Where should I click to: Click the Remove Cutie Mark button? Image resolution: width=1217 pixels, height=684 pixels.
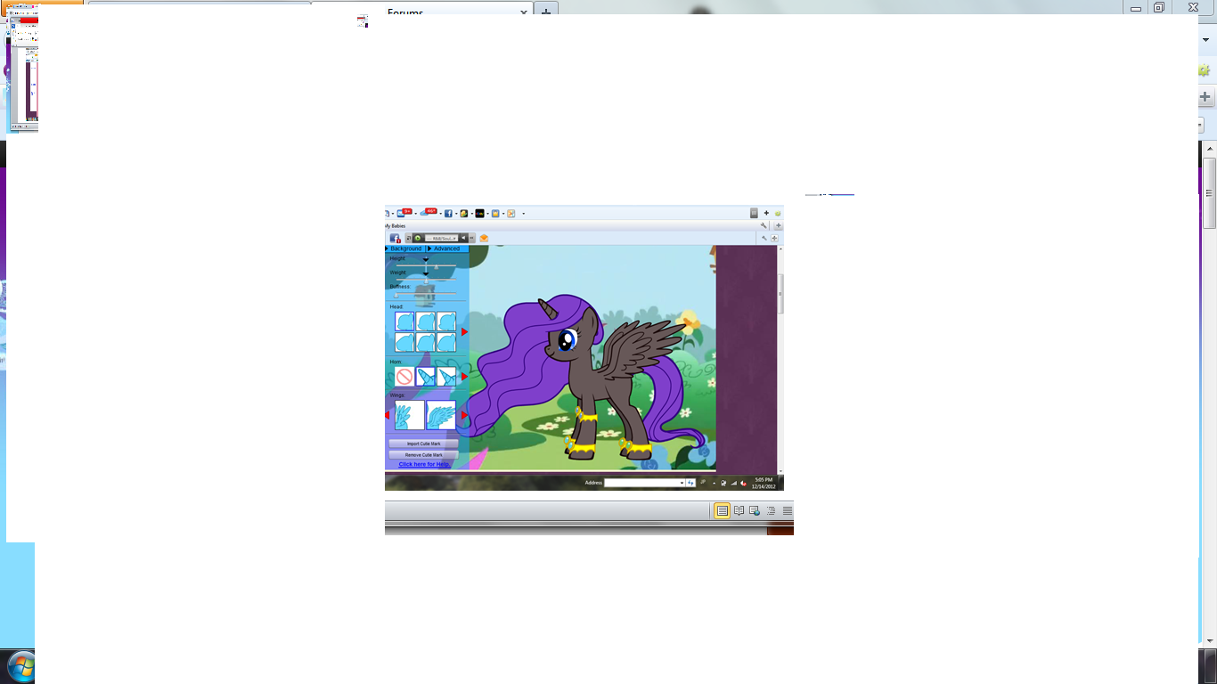pos(424,454)
